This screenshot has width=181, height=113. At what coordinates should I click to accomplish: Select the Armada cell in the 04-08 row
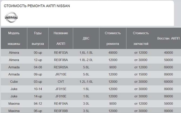pos(14,67)
